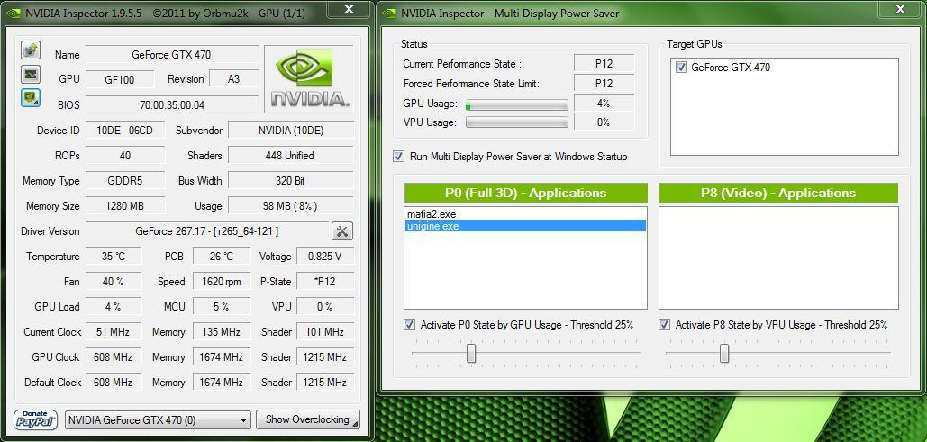Image resolution: width=927 pixels, height=442 pixels.
Task: Click the BIOS field 70.00.35.00.04
Action: point(171,104)
